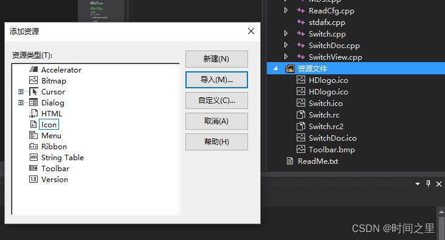Select Switch.ico in Solution Explorer
This screenshot has width=445, height=240.
(x=325, y=103)
